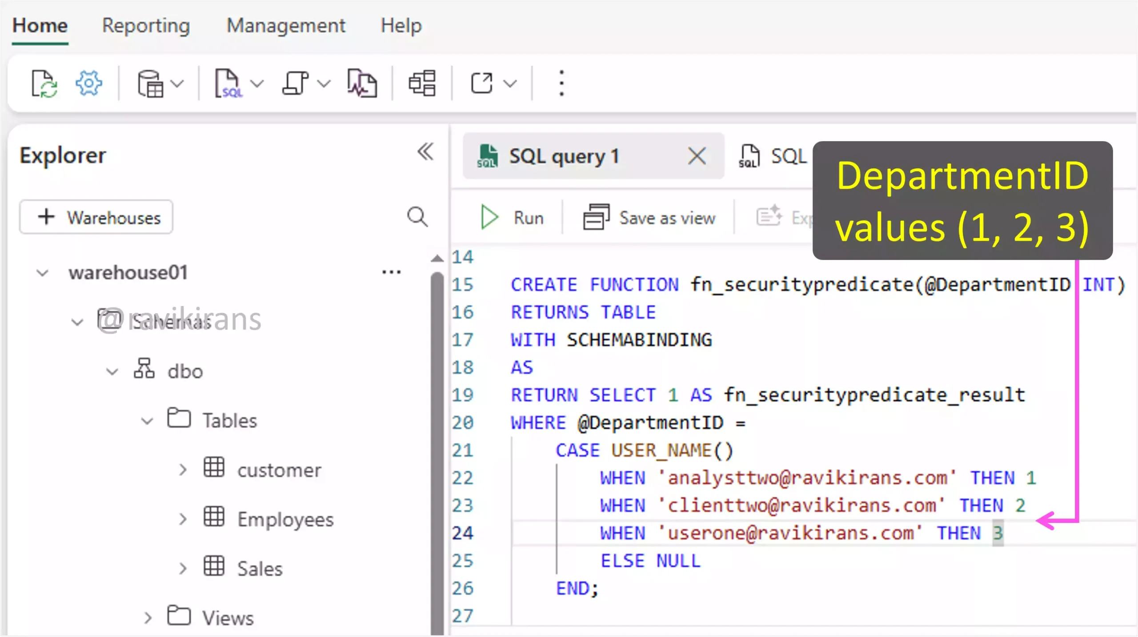Screen dimensions: 1138x637
Task: Open dropdown arrow next to get data icon
Action: (x=177, y=84)
